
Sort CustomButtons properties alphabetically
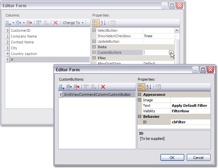(x=149, y=87)
